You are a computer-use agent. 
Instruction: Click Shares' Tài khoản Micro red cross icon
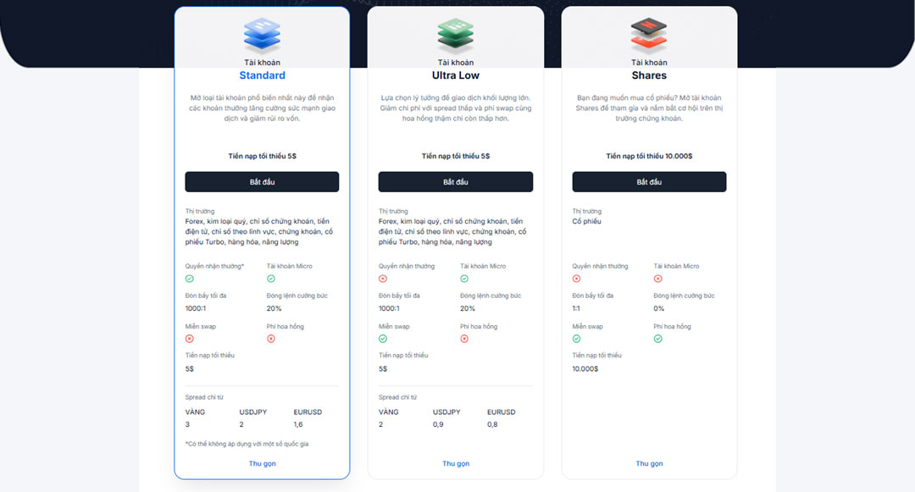pos(657,279)
